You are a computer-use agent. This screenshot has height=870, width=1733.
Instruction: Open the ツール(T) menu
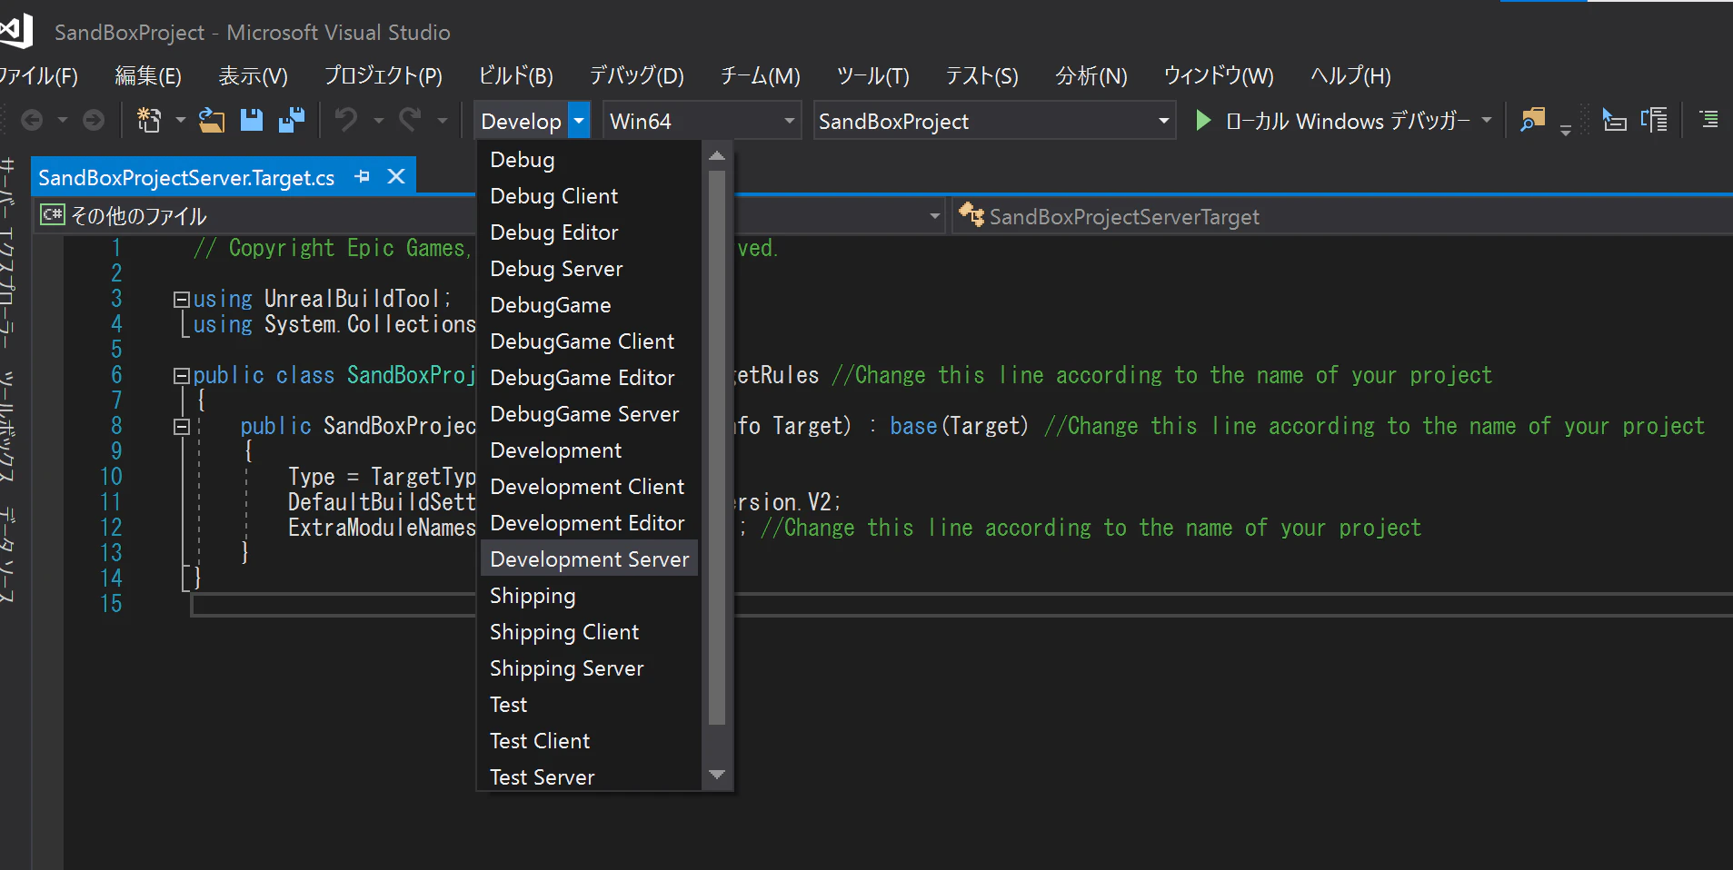872,76
